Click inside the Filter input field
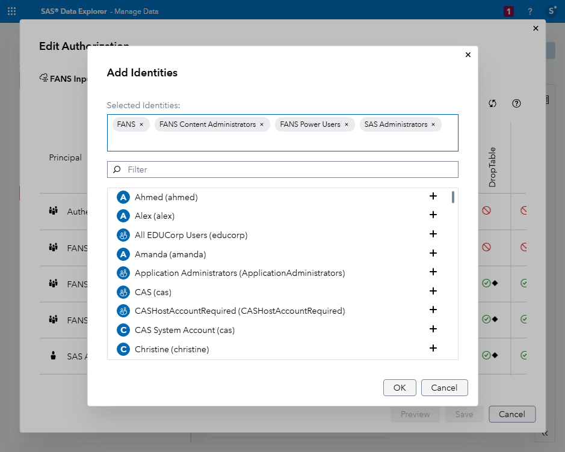Image resolution: width=565 pixels, height=452 pixels. click(241, 169)
